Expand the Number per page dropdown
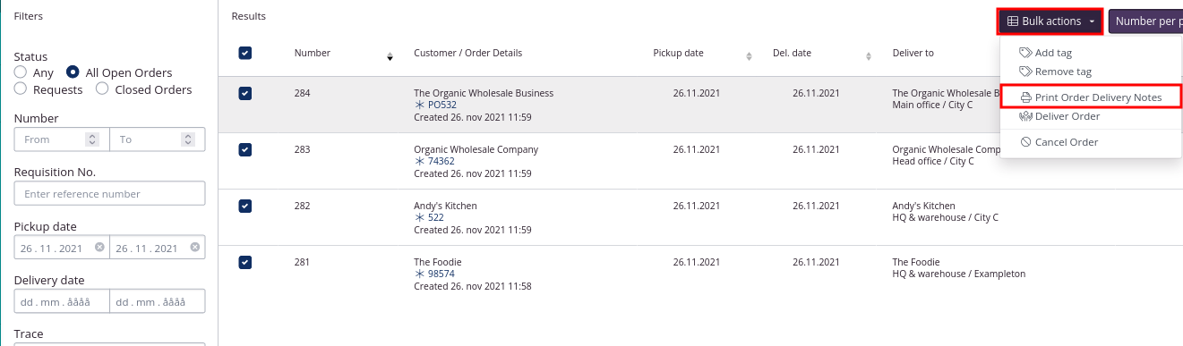 point(1145,21)
